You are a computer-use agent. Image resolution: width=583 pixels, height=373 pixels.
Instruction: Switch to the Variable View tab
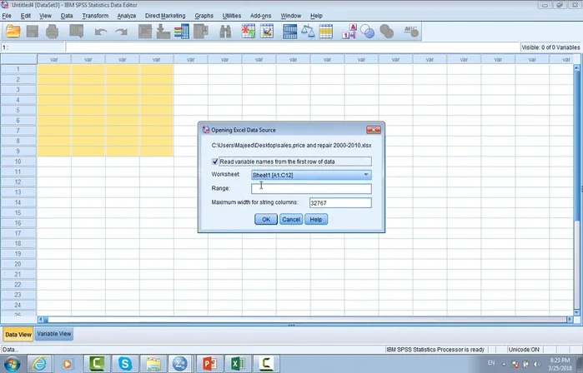coord(54,334)
